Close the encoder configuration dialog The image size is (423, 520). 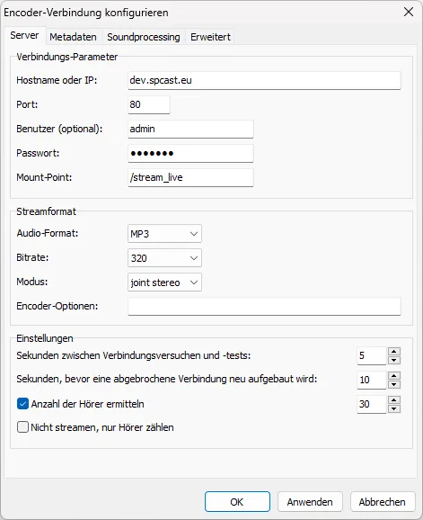(409, 12)
